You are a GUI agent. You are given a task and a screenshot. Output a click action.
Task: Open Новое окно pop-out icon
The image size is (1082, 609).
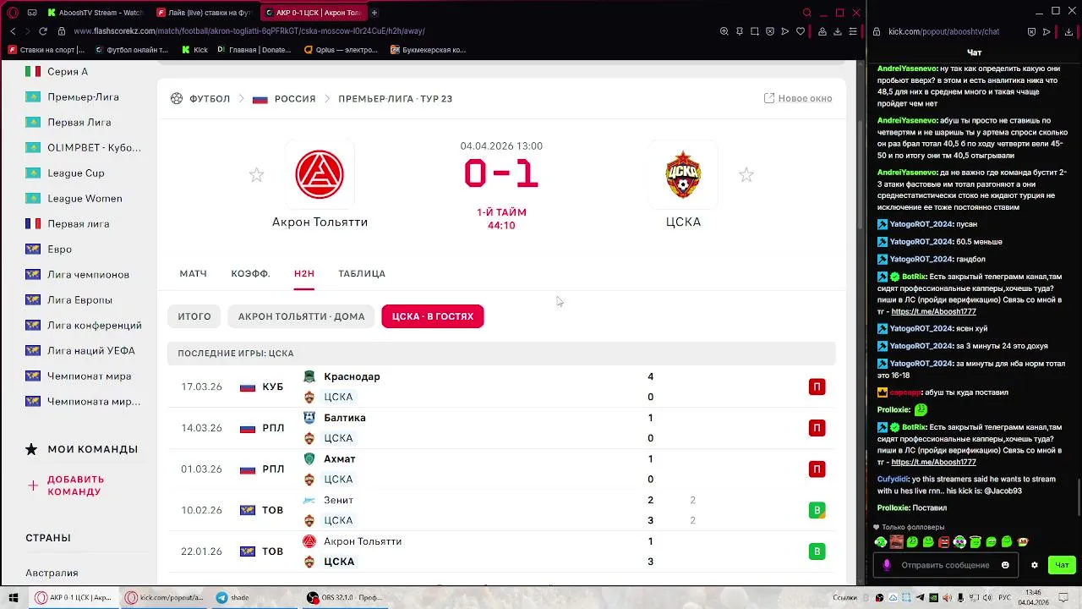769,98
